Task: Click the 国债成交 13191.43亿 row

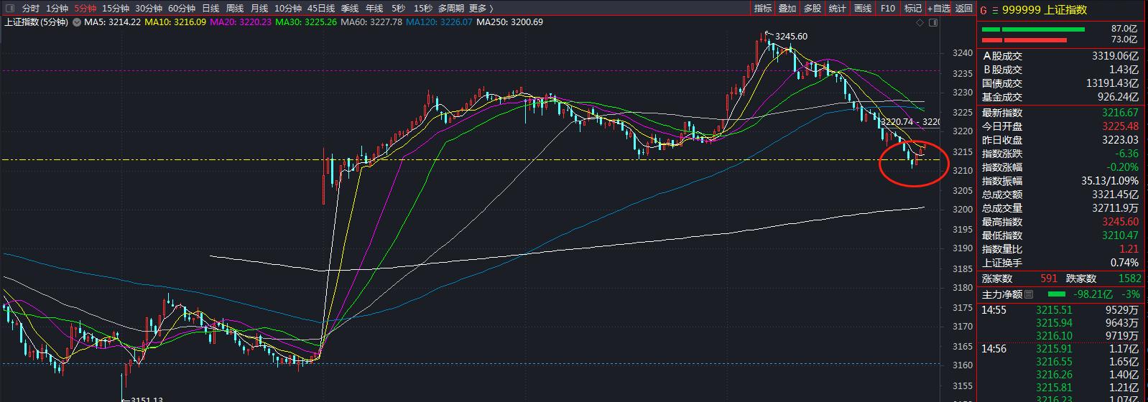Action: (1060, 83)
